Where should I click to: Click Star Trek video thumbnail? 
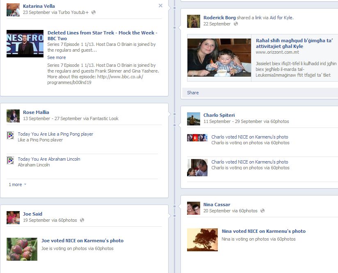[x=25, y=43]
